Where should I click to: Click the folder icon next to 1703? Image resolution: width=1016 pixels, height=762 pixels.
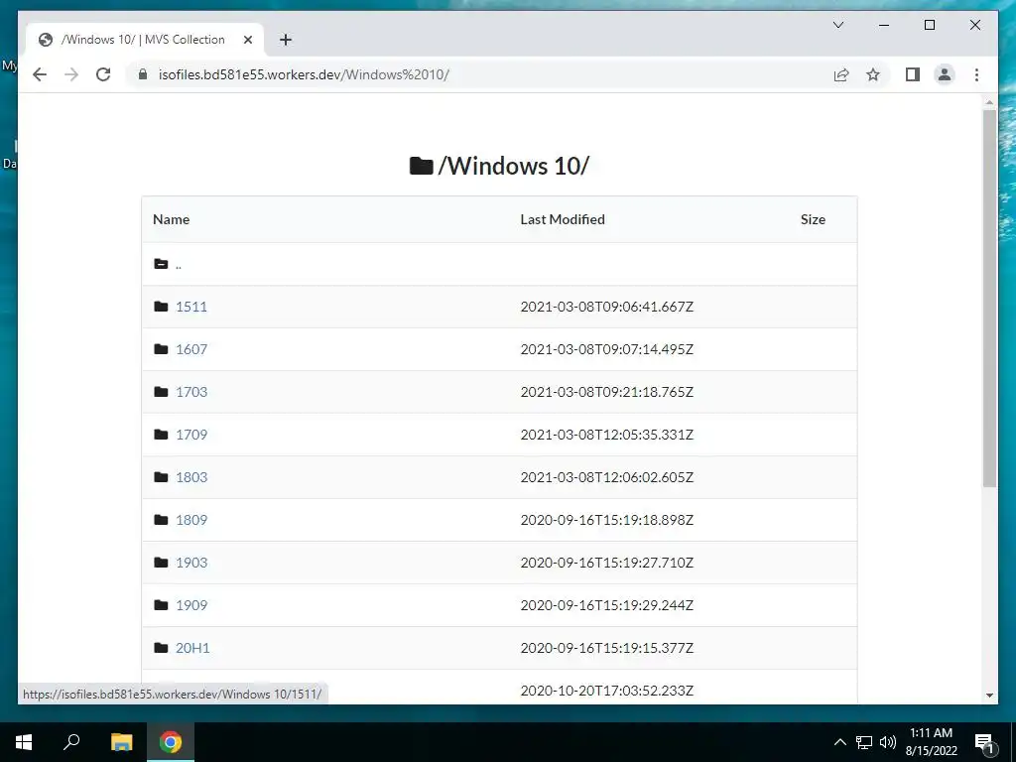pyautogui.click(x=161, y=391)
